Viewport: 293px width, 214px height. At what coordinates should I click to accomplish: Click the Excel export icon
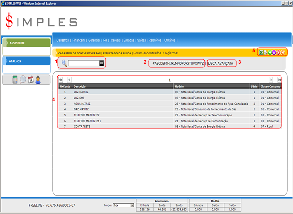point(261,52)
